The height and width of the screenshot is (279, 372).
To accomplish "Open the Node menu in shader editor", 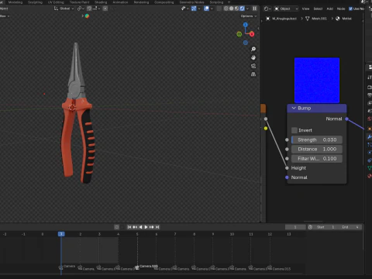I will point(341,9).
